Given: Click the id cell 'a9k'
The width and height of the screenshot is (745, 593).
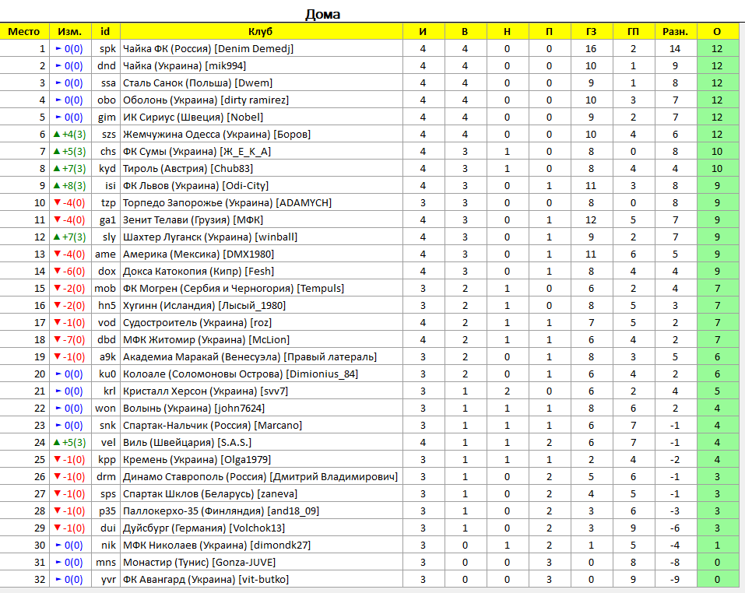Looking at the screenshot, I should coord(107,356).
